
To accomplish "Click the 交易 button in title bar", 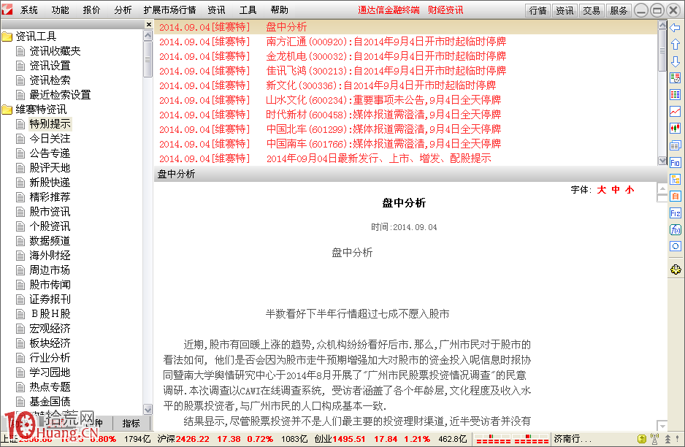I will coord(592,10).
